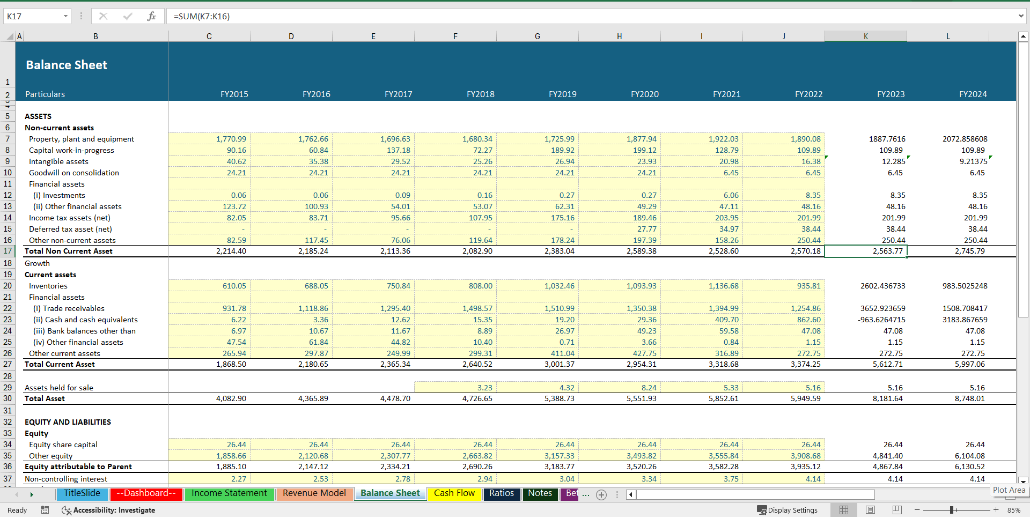Image resolution: width=1030 pixels, height=518 pixels.
Task: Select the Page Layout view icon
Action: [870, 510]
